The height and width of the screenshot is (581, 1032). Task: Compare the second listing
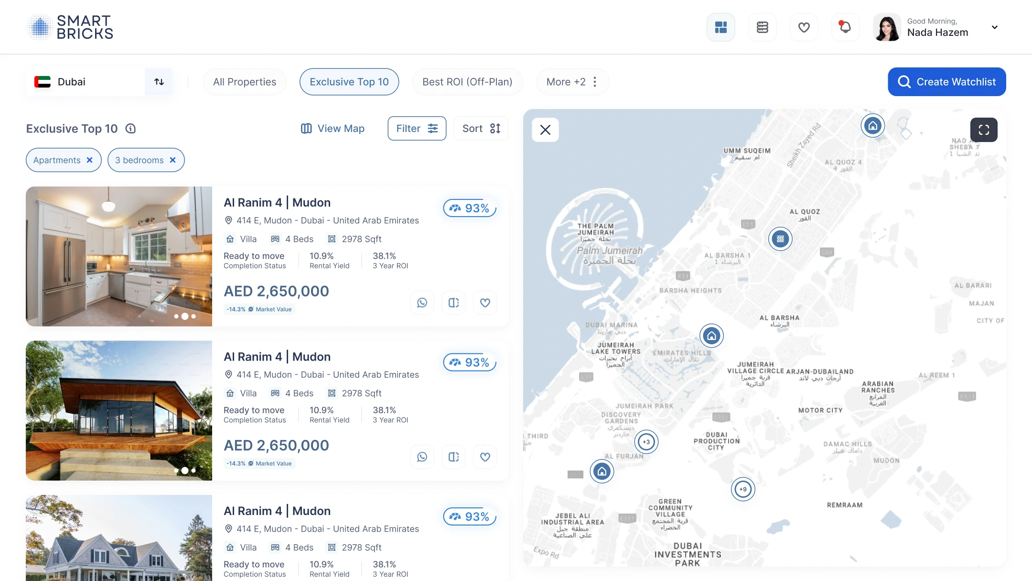[454, 457]
